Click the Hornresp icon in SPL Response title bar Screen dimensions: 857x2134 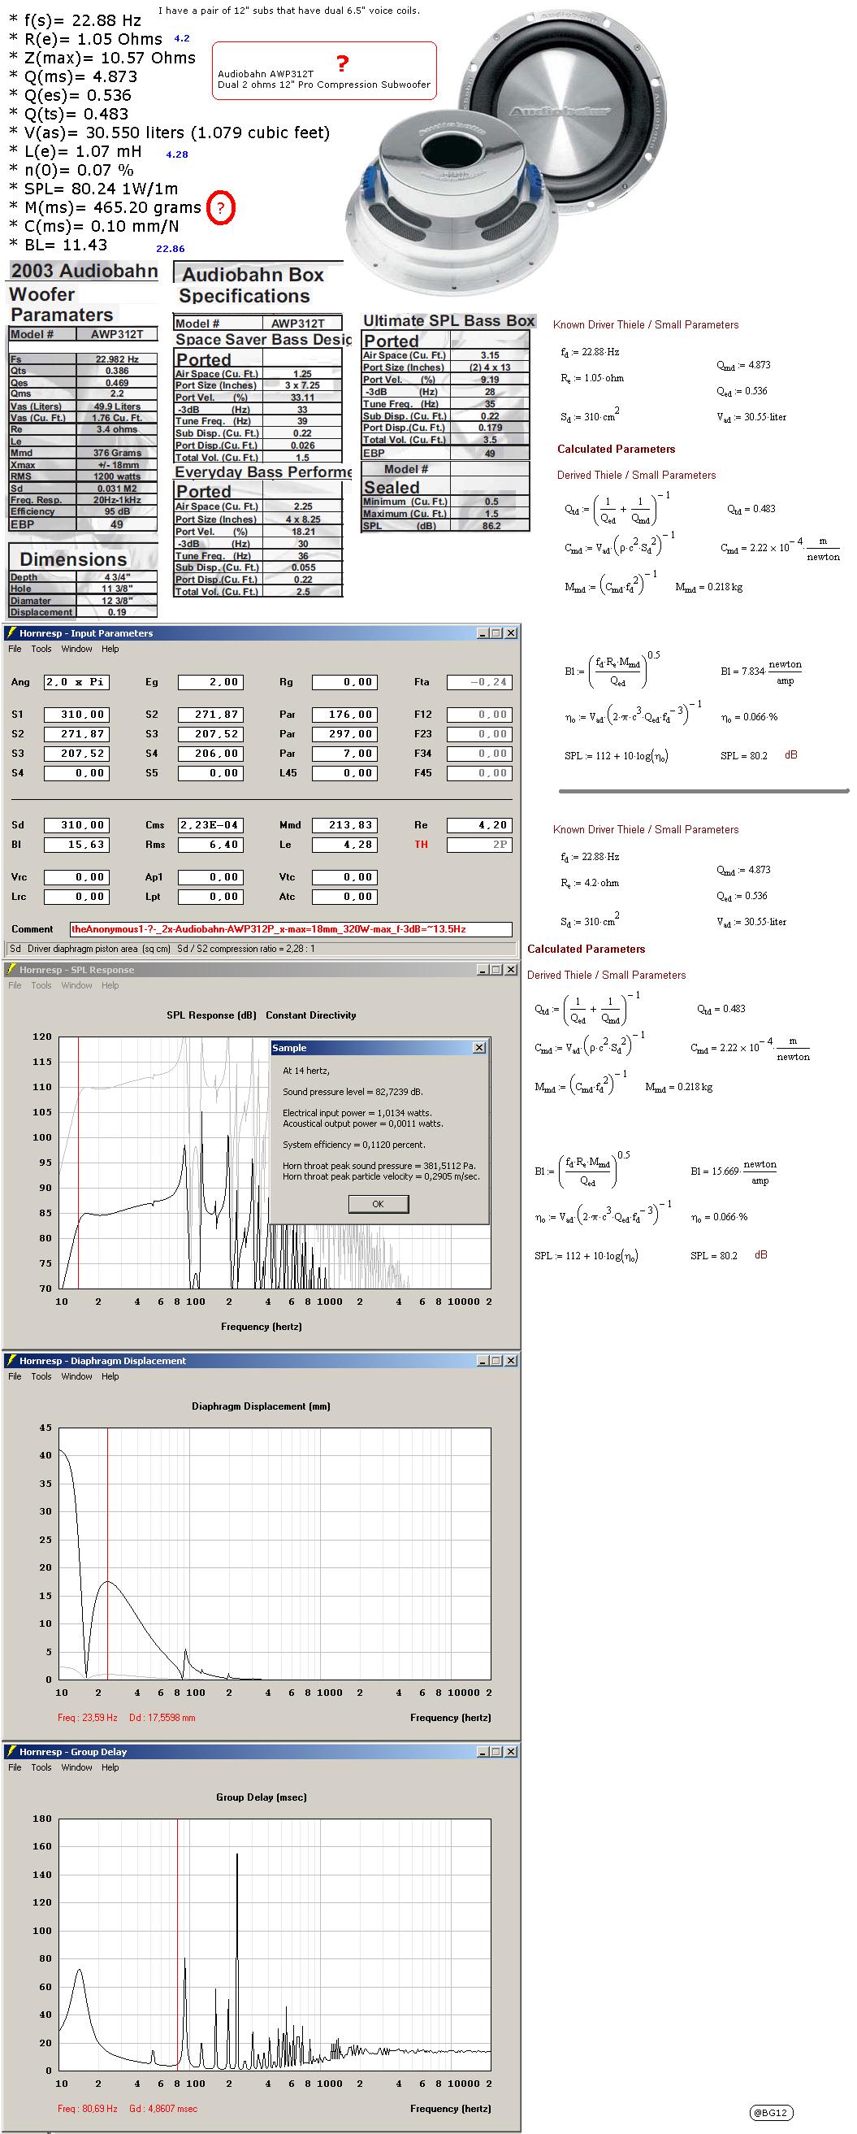click(x=11, y=969)
